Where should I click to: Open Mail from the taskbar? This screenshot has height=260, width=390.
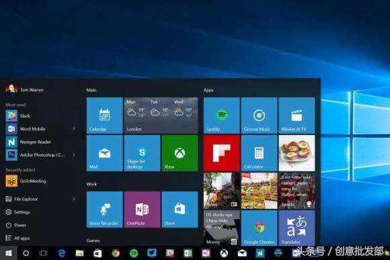click(242, 253)
